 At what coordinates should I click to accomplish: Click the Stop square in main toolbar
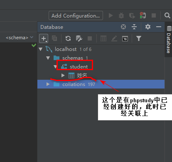click(x=154, y=15)
